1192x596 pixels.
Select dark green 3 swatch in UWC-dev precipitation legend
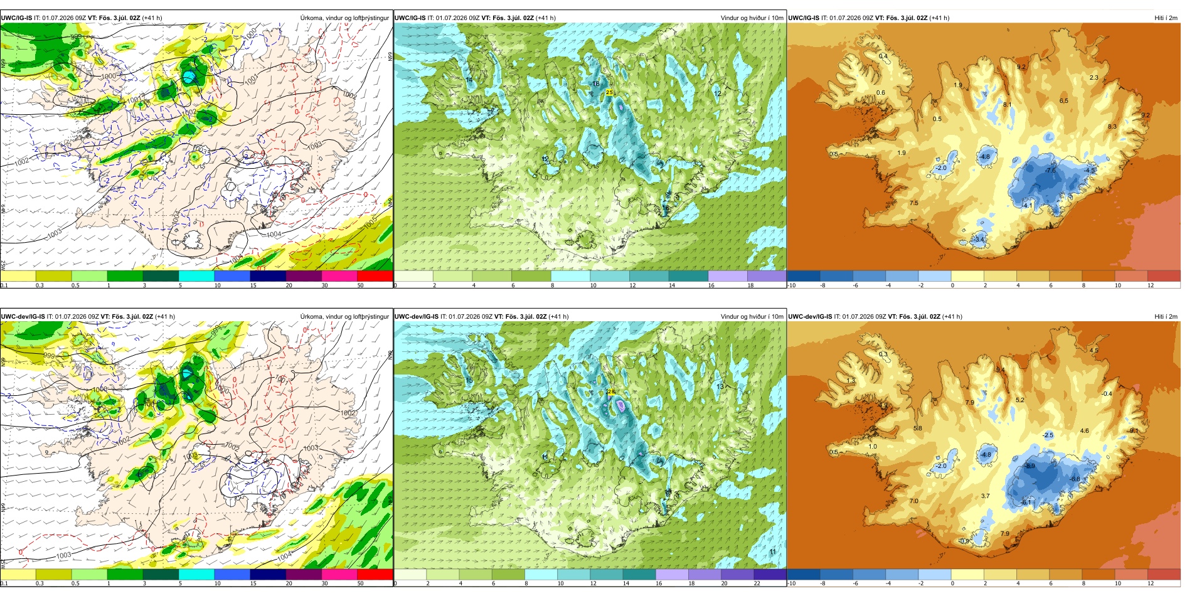click(161, 574)
